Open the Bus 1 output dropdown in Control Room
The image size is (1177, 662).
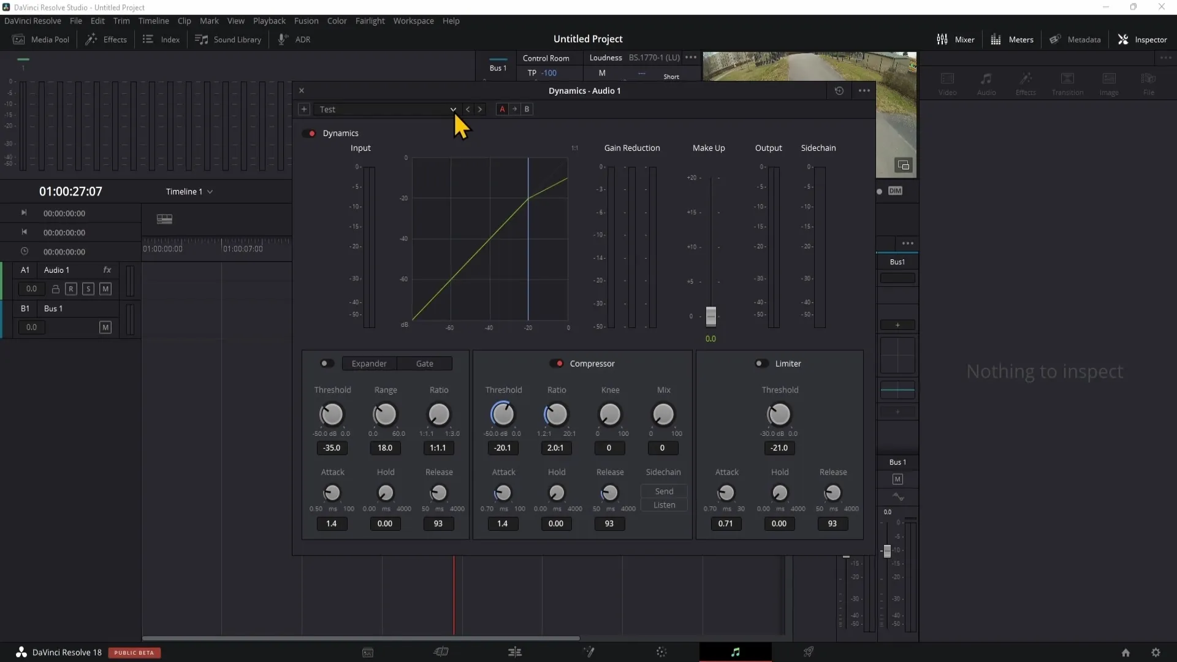pos(498,68)
